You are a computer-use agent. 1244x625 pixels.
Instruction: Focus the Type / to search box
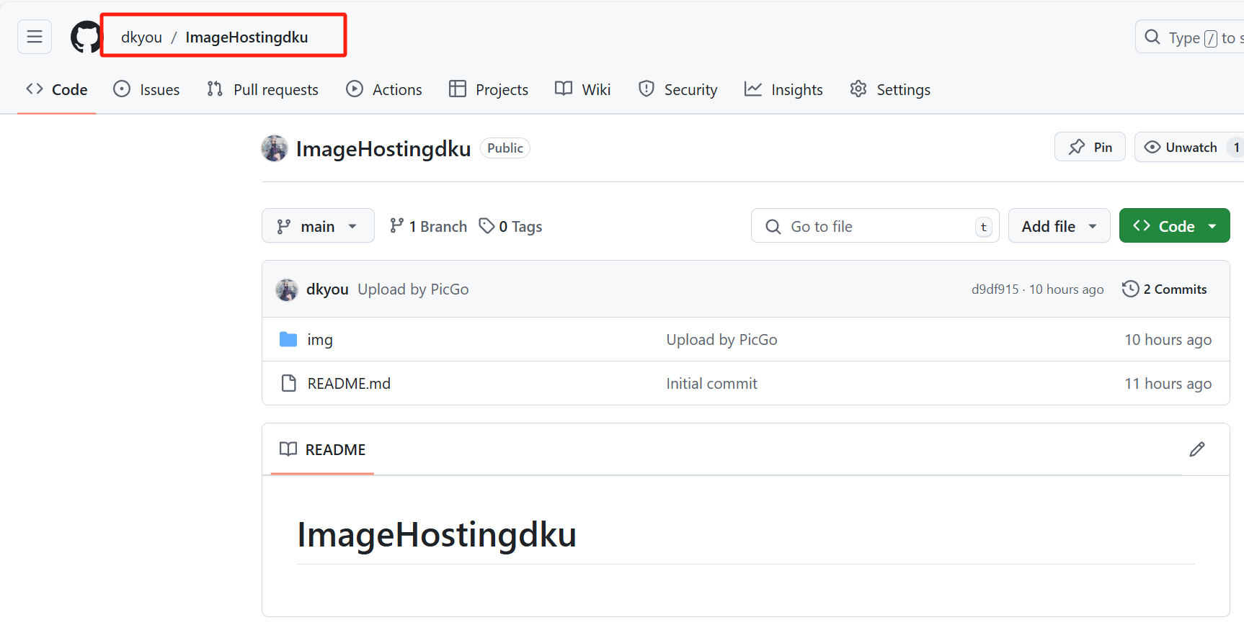pos(1190,37)
